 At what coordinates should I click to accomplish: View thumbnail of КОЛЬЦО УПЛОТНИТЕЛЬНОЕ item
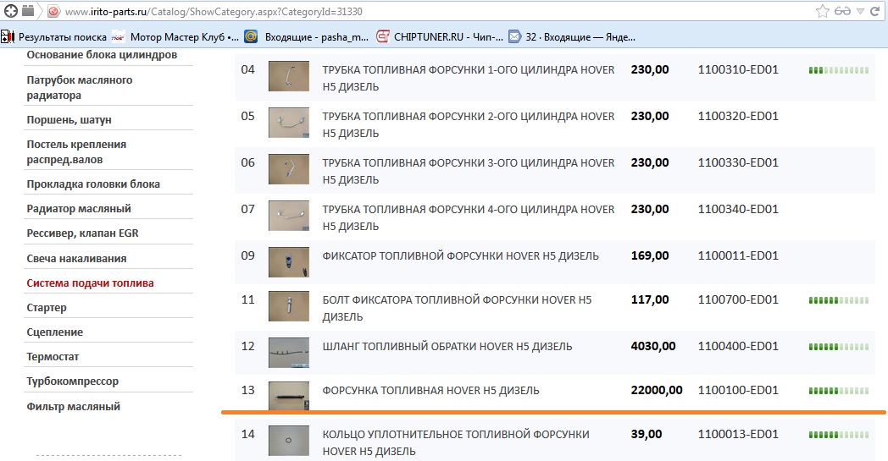pos(289,441)
